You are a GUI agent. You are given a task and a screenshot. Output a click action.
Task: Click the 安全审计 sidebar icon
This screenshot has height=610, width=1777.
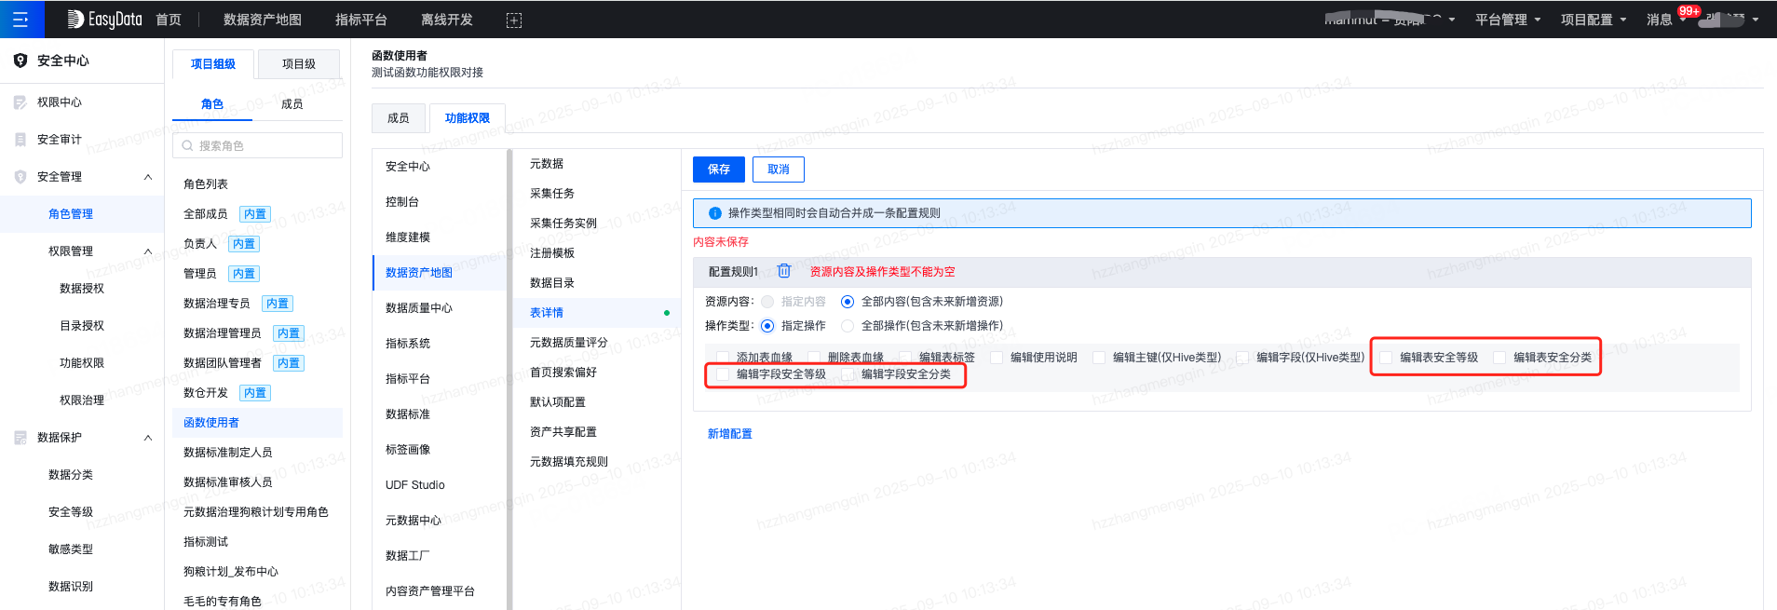(20, 140)
